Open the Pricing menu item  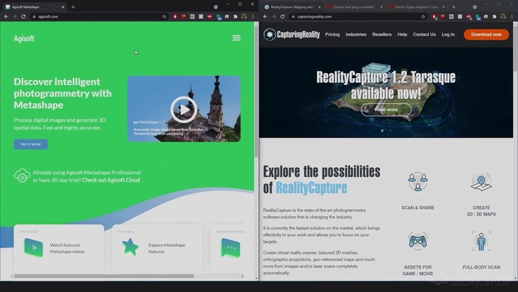(x=332, y=34)
